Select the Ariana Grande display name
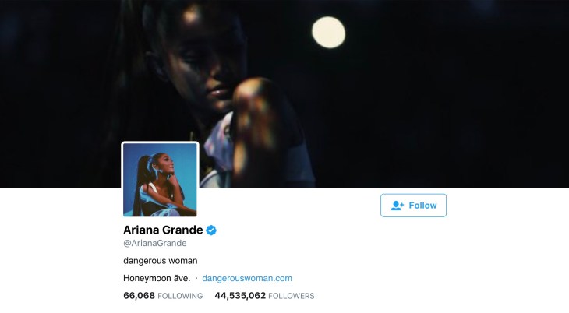569x313 pixels. [x=163, y=230]
